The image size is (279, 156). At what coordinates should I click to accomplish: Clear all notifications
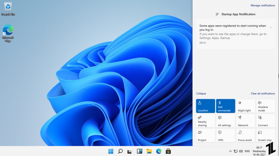click(x=263, y=94)
